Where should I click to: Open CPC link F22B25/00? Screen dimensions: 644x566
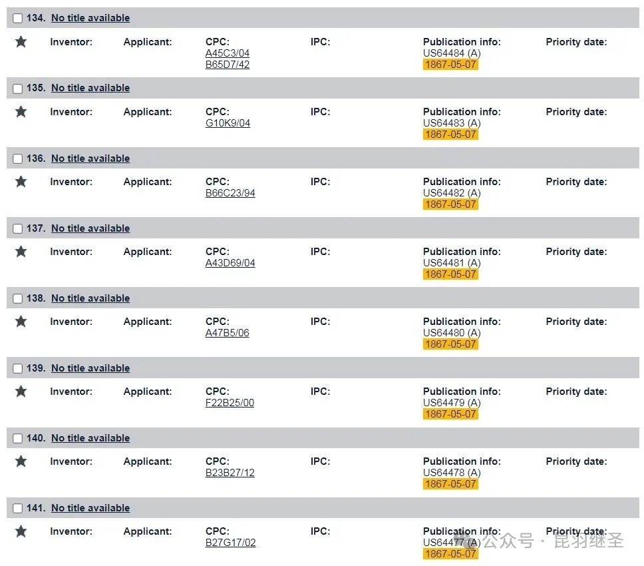(230, 402)
